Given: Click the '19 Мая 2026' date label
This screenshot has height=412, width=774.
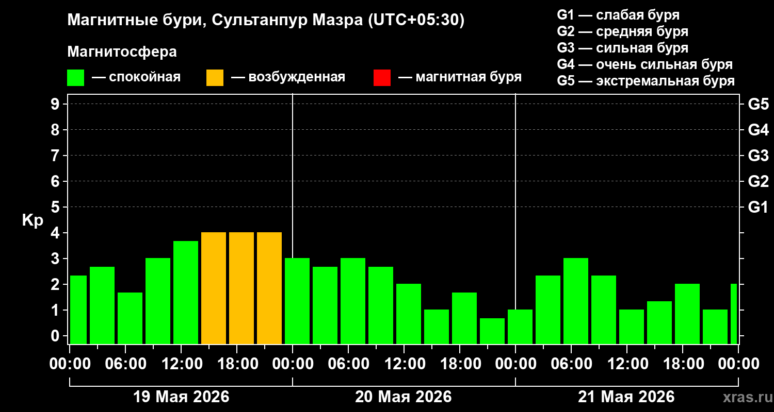Looking at the screenshot, I should tap(181, 397).
